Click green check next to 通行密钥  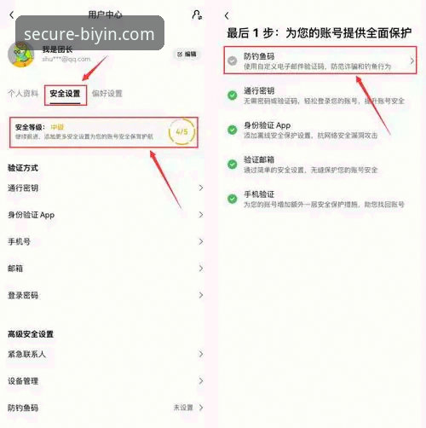(x=233, y=95)
